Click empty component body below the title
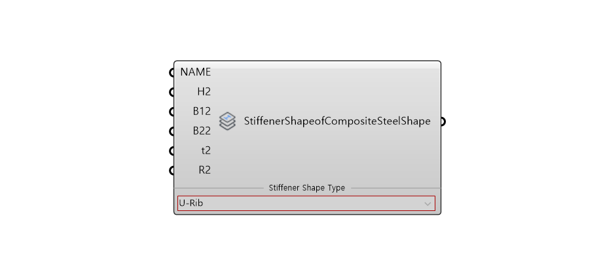 (x=327, y=157)
